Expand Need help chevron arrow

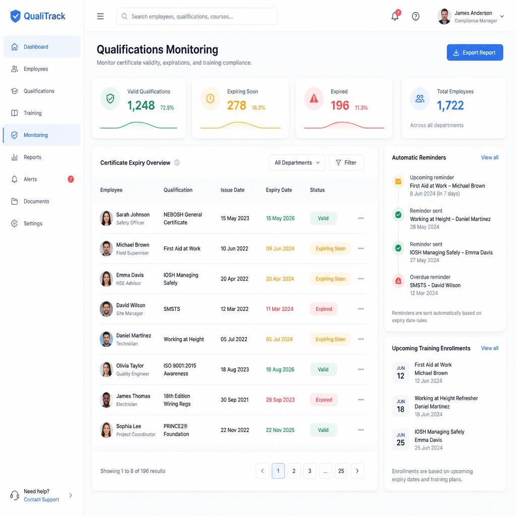(x=71, y=495)
